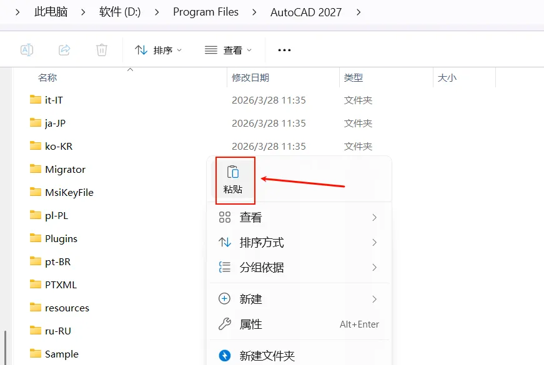Choose 新建文件夹 in context menu
Screen dimensions: 544x365
point(299,355)
